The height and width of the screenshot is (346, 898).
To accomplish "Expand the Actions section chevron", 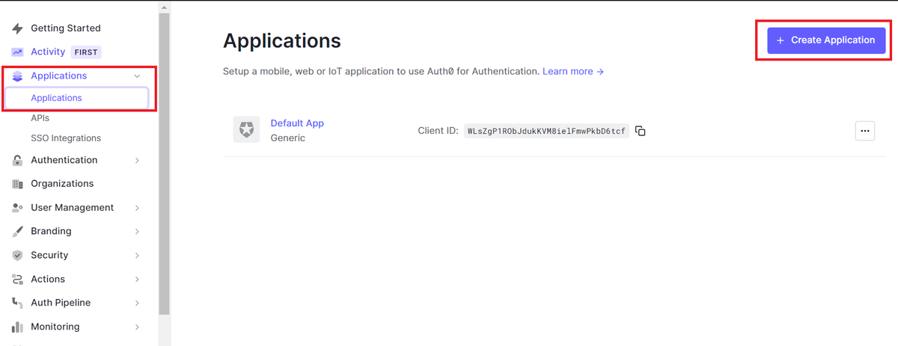I will tap(137, 279).
